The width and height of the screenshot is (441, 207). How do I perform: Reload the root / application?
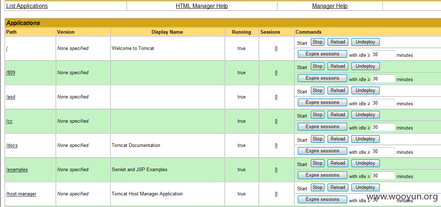(x=338, y=42)
